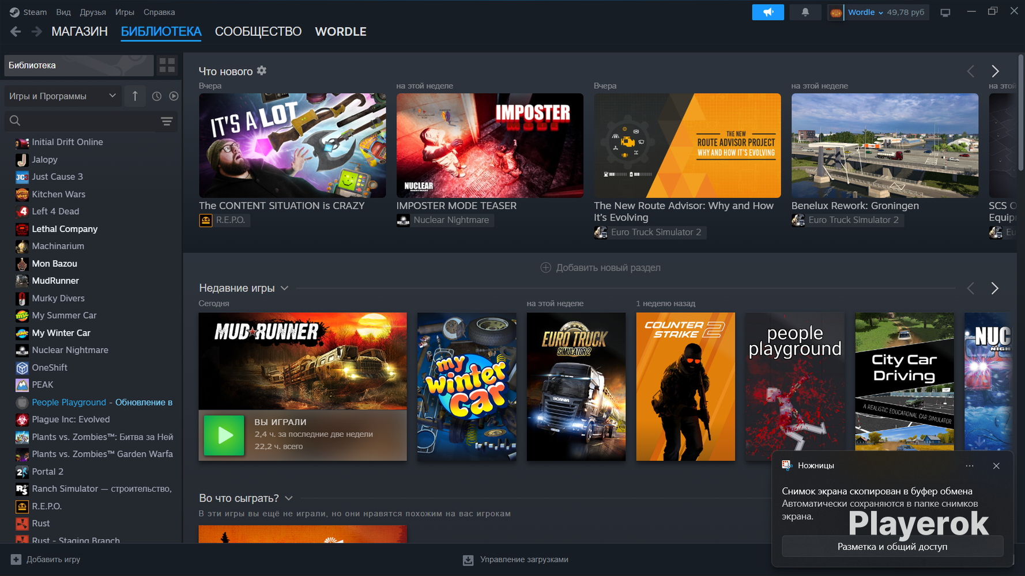The width and height of the screenshot is (1025, 576).
Task: Switch to the МАГАЗИН tab
Action: (x=80, y=32)
